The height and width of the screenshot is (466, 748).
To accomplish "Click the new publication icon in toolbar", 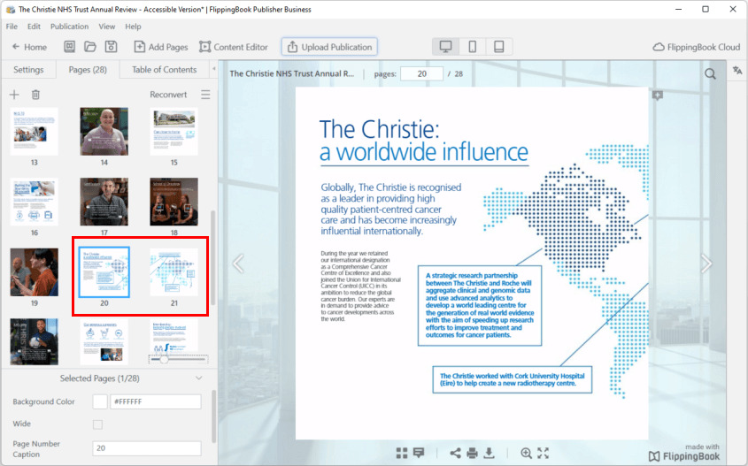I will tap(69, 47).
